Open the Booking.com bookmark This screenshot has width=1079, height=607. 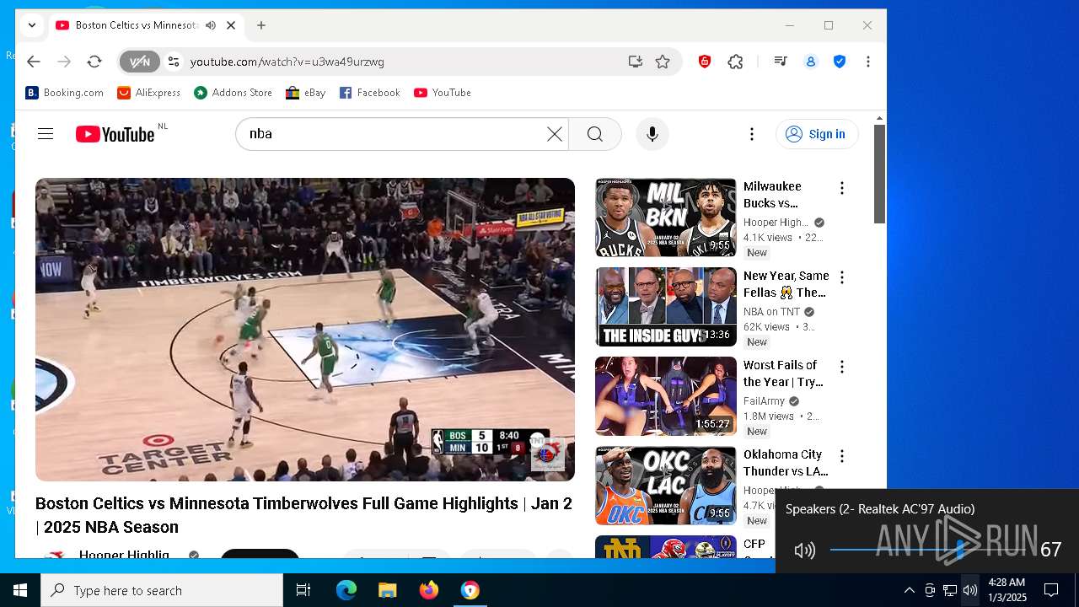(x=65, y=93)
